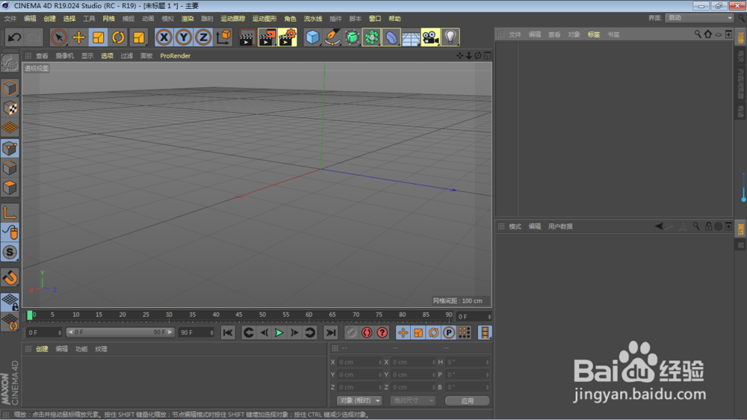Toggle the coordinate system icon
The width and height of the screenshot is (747, 420).
[223, 37]
